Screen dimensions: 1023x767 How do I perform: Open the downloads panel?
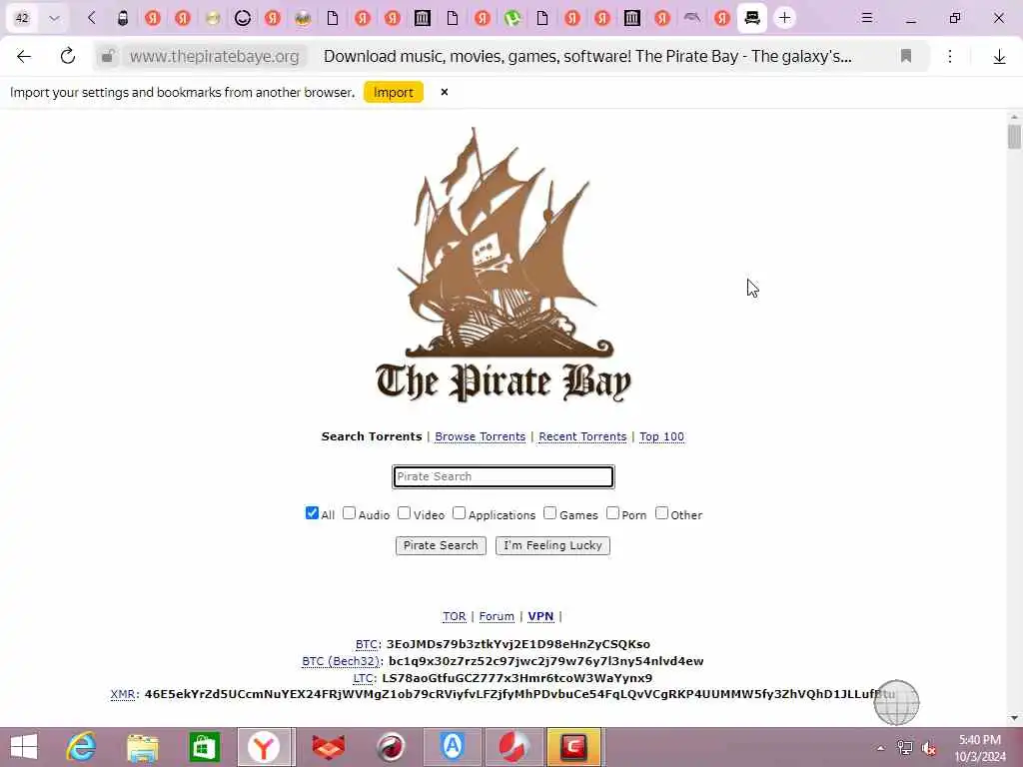[x=999, y=57]
